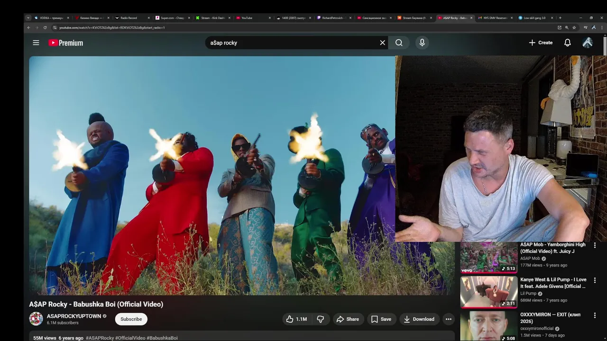
Task: Open more actions three-dot menu
Action: click(448, 319)
